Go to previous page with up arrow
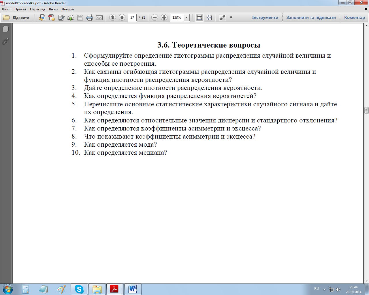 point(113,18)
